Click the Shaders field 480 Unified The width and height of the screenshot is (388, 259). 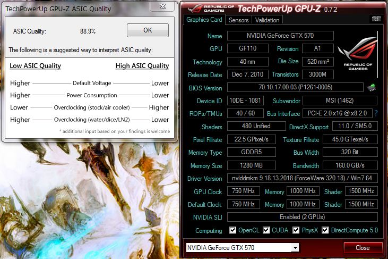pyautogui.click(x=256, y=126)
